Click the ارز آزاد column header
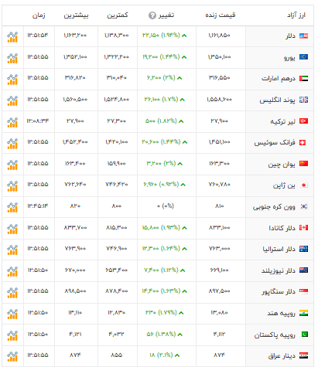318x367 pixels. click(296, 15)
